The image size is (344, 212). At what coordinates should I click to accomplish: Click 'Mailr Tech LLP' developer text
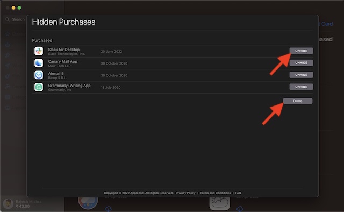tap(59, 66)
